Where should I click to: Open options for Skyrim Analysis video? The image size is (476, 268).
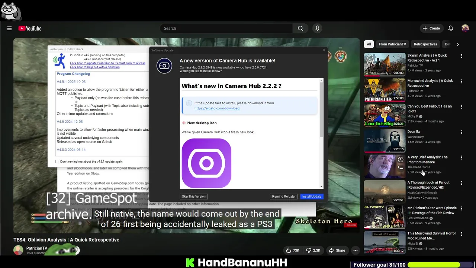pos(461,56)
